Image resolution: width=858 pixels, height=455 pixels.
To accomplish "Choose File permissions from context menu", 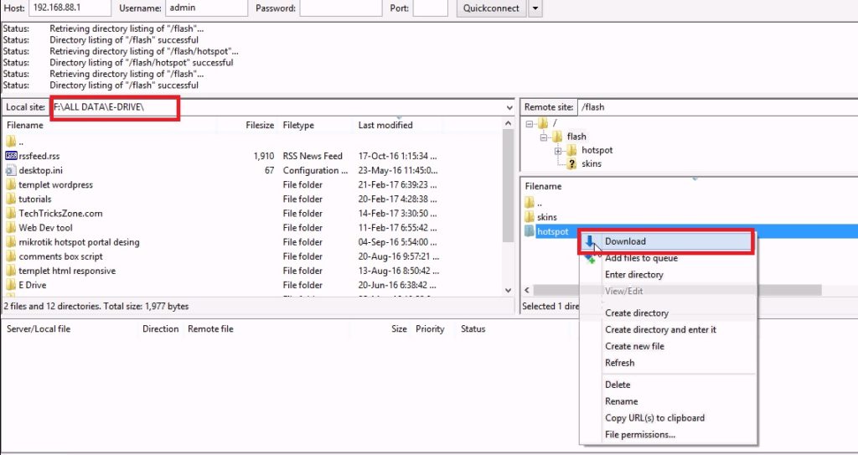I will tap(639, 434).
